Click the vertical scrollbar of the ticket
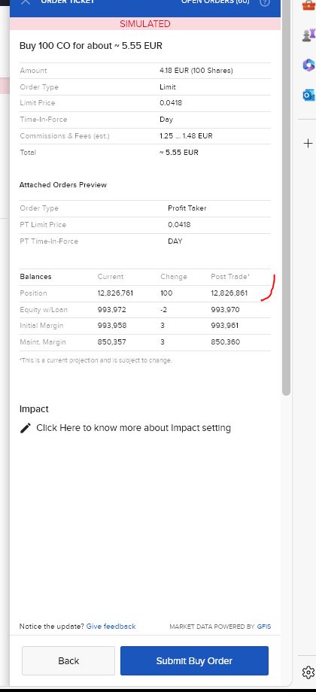This screenshot has height=692, width=316. (286, 199)
